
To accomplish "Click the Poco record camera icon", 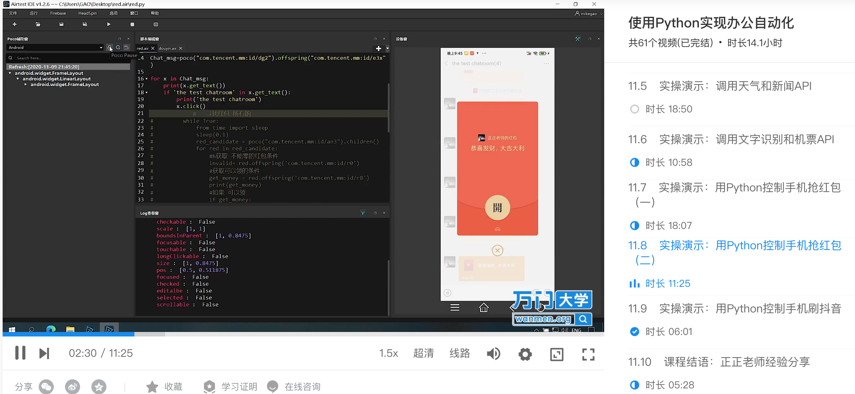I will (x=126, y=47).
